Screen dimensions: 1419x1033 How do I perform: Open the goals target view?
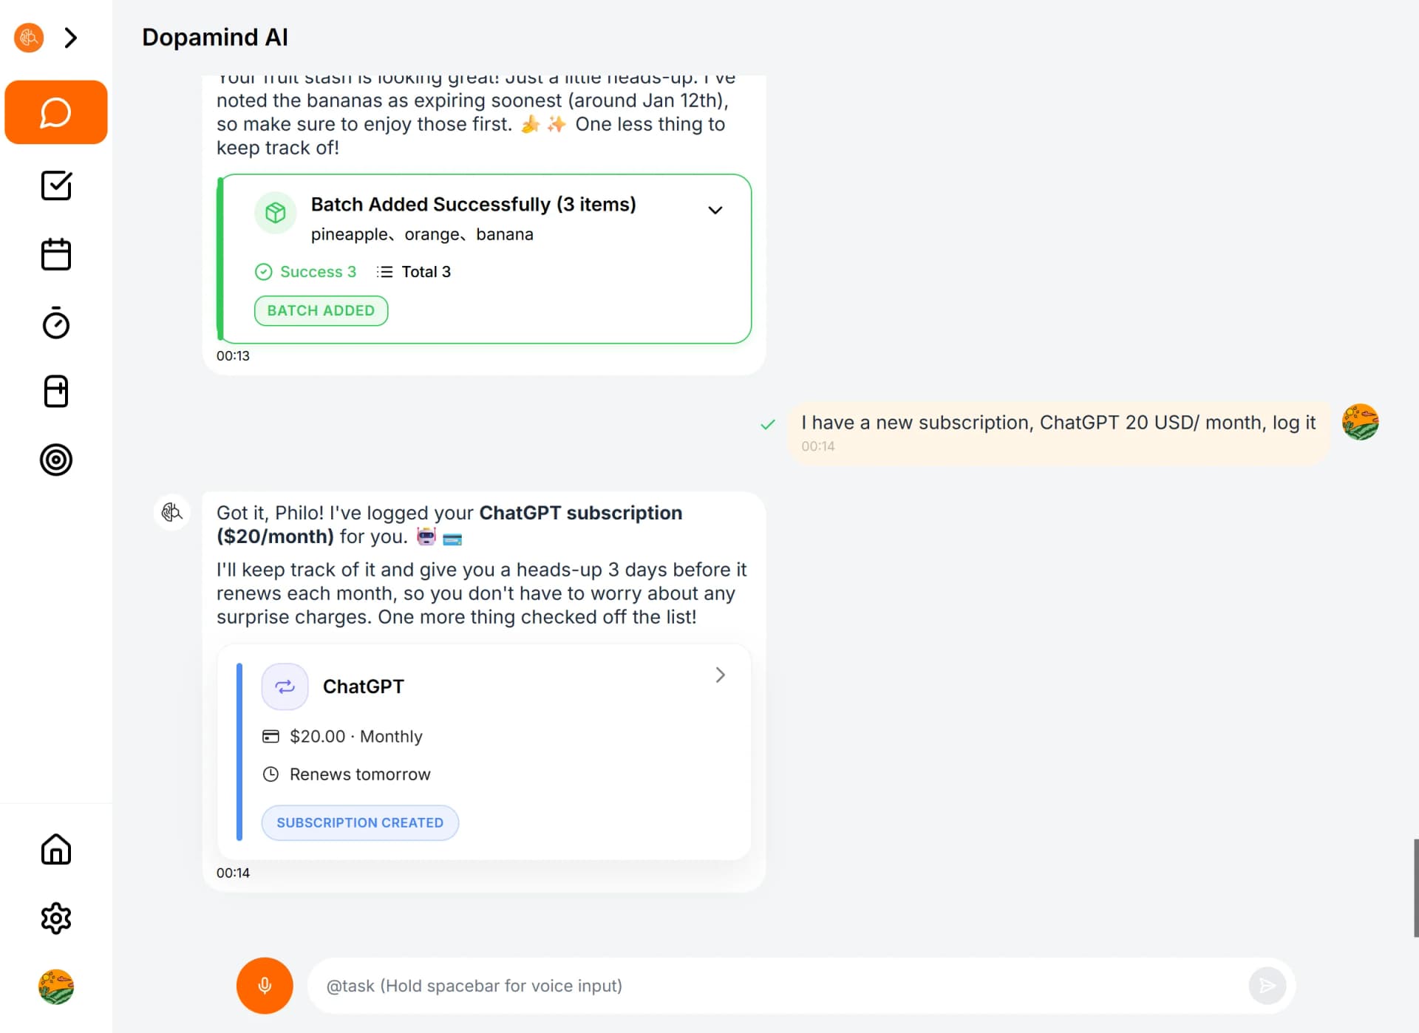[55, 460]
